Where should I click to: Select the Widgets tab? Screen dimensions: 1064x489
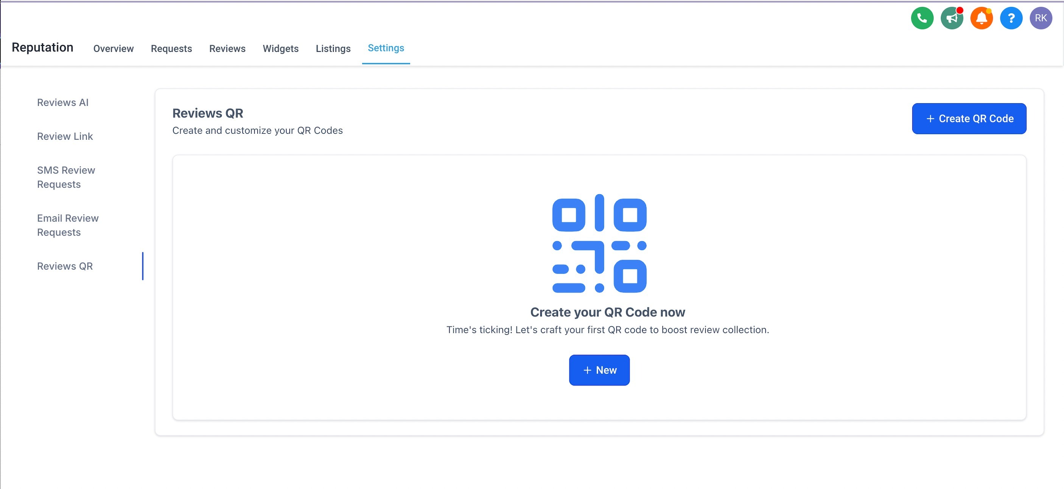pyautogui.click(x=280, y=49)
